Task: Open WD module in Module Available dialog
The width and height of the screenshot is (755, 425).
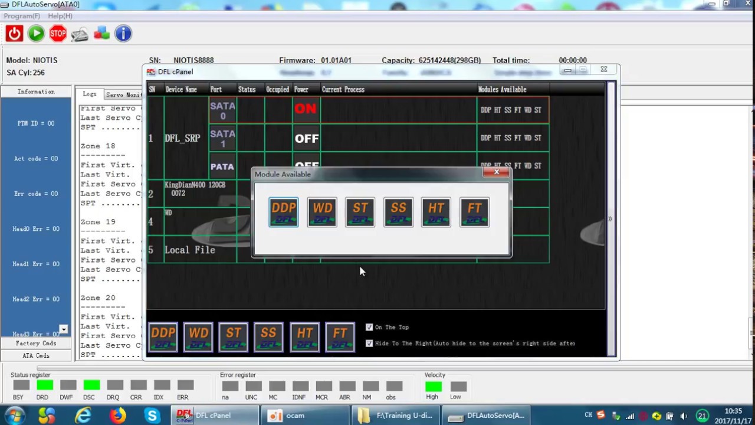Action: point(322,212)
